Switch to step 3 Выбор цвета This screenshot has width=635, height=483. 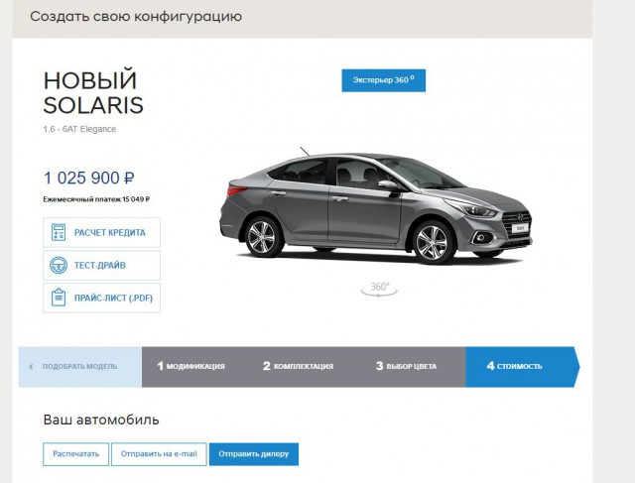coord(406,366)
